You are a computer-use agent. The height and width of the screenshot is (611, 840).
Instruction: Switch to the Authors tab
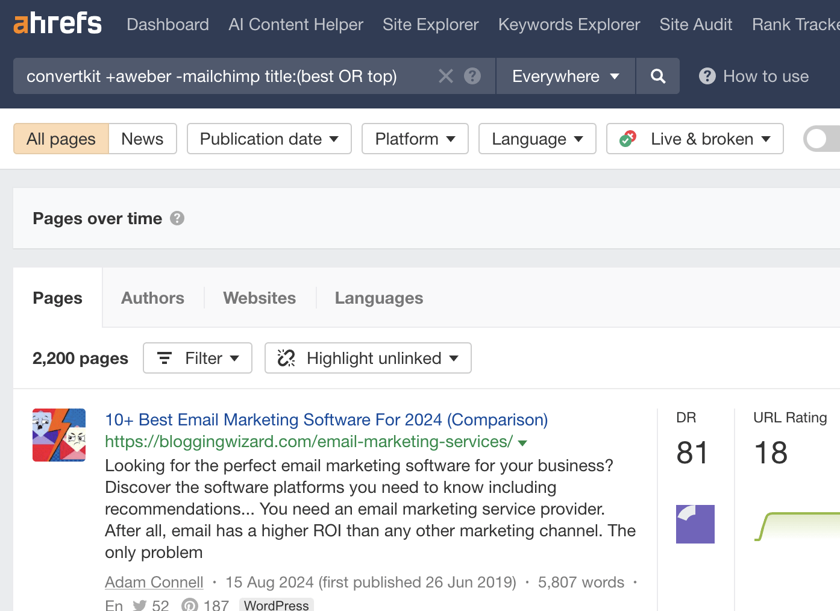pyautogui.click(x=152, y=298)
